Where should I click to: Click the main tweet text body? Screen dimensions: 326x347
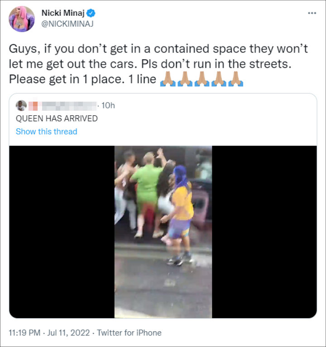[x=158, y=64]
